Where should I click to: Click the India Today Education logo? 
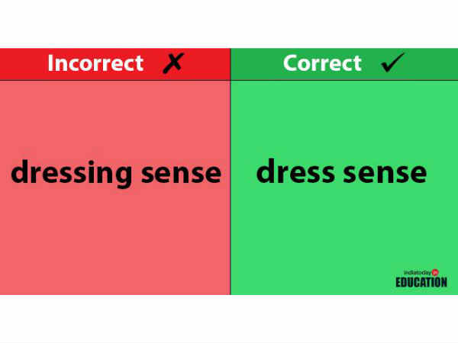tap(421, 278)
